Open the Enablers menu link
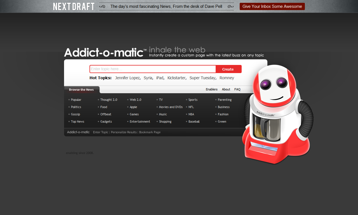358x215 pixels. (211, 89)
